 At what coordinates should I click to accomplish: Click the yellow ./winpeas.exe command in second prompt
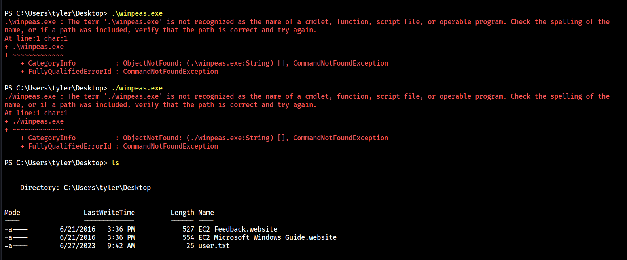tap(137, 88)
